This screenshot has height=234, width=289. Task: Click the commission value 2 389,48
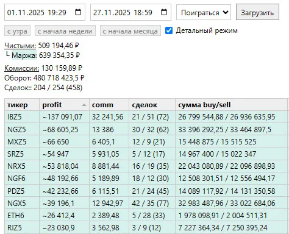(105, 215)
